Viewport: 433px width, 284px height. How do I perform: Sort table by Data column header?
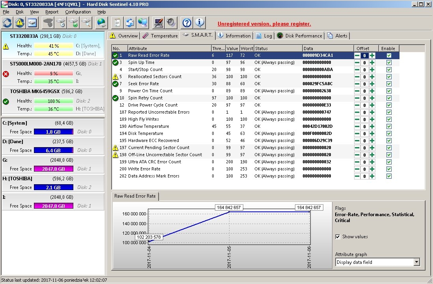328,49
